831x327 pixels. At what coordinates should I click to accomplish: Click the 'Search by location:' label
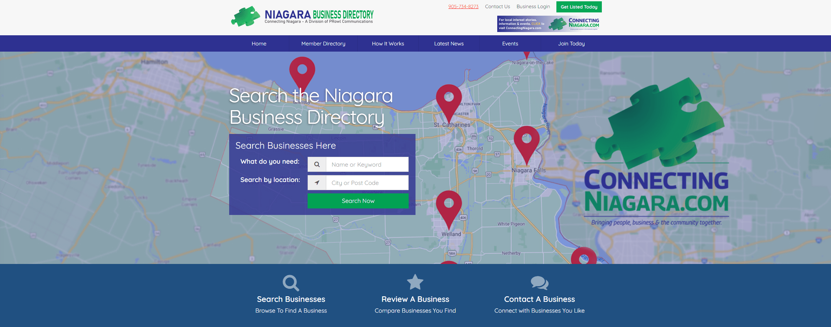(x=270, y=180)
